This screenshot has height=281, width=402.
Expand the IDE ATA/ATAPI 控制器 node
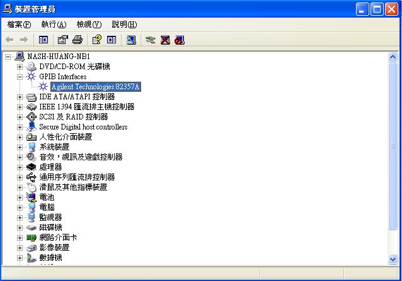[x=20, y=97]
